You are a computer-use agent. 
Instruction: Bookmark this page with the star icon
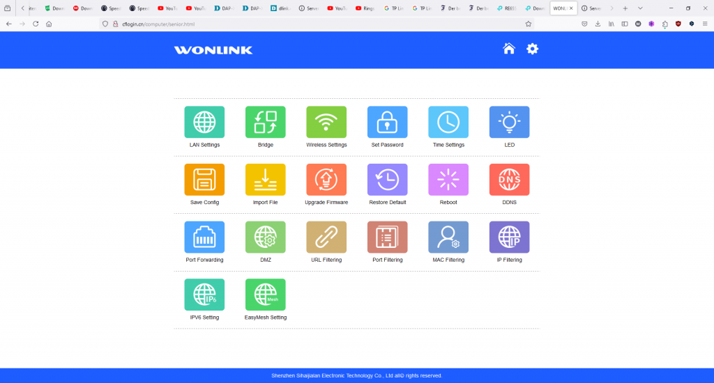click(529, 24)
